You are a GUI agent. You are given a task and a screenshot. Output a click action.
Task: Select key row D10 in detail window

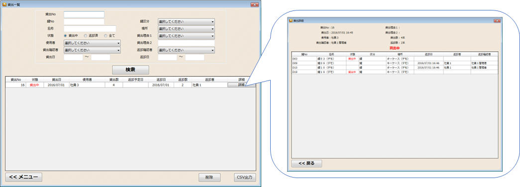coord(395,67)
